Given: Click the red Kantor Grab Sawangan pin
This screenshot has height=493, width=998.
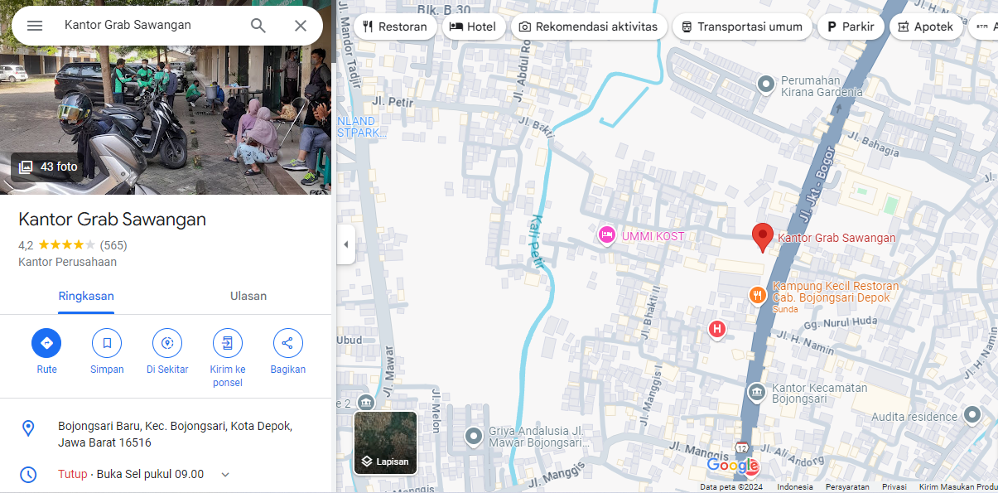Looking at the screenshot, I should coord(762,238).
